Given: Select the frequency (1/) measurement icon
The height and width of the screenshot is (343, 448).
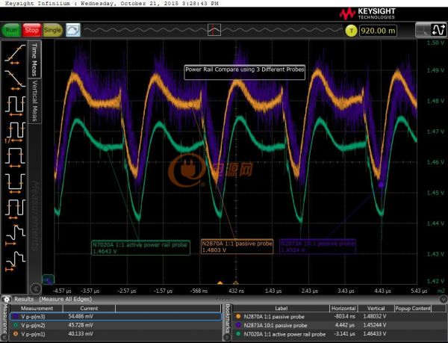Looking at the screenshot, I should (x=15, y=132).
